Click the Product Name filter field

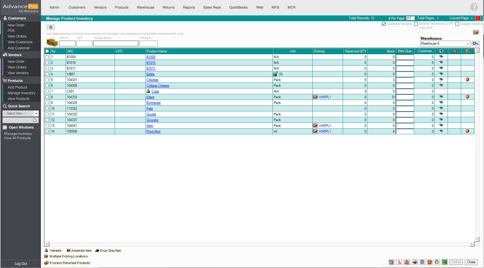pyautogui.click(x=115, y=44)
